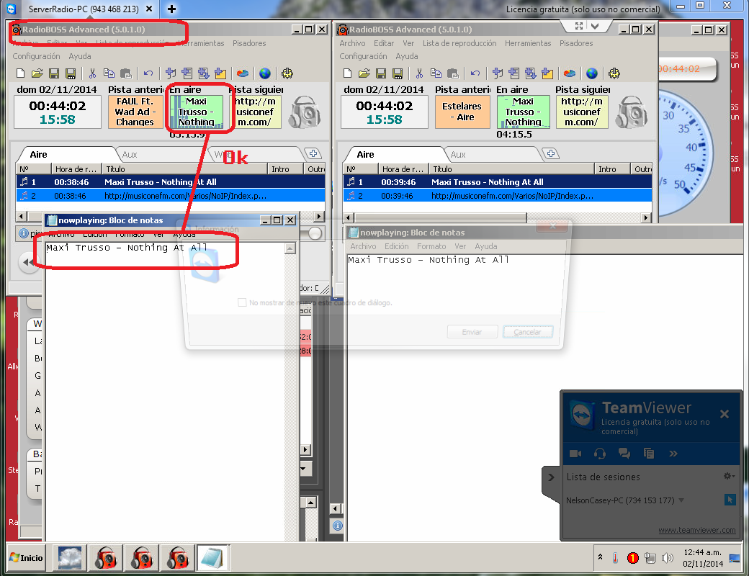The height and width of the screenshot is (576, 749).
Task: Expand TeamViewer toolbar chevron at top
Action: (595, 26)
